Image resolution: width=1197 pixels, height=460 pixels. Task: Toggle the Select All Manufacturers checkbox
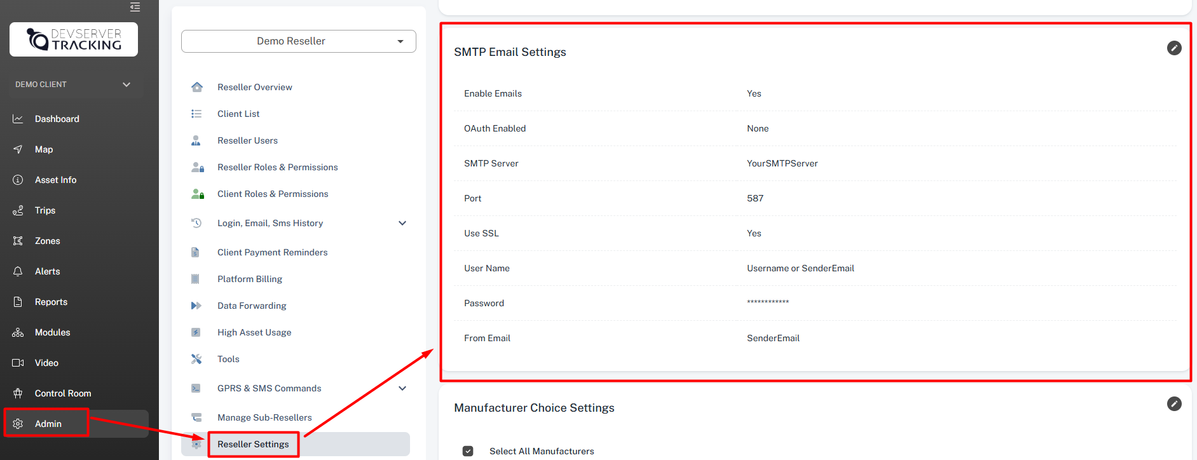coord(468,451)
